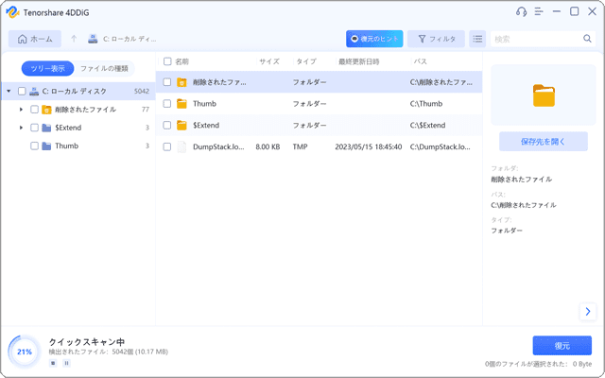The image size is (605, 378).
Task: Click the 21% scan progress ring
Action: (25, 352)
